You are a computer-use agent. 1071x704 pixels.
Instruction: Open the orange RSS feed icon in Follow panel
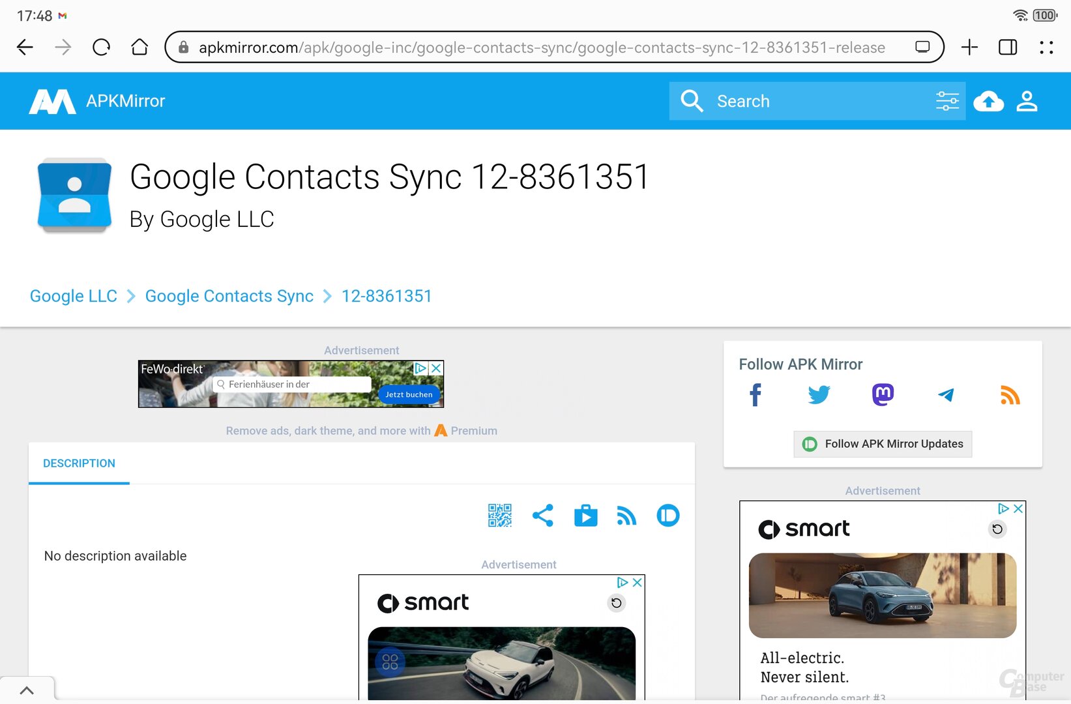1010,395
